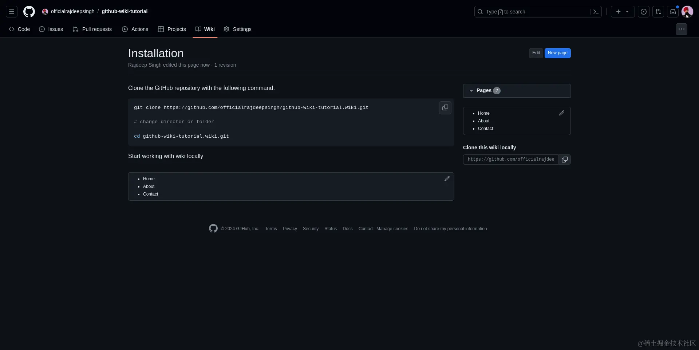Click the GitHub logo in page footer
The width and height of the screenshot is (699, 350).
pyautogui.click(x=213, y=228)
